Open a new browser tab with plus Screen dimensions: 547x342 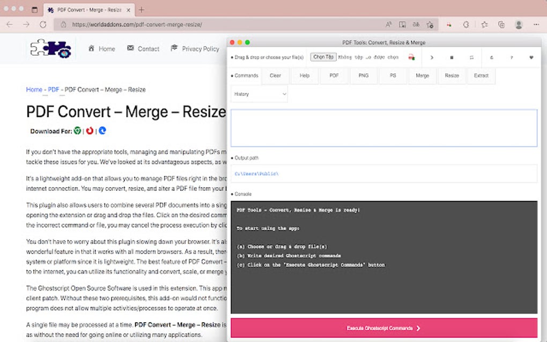(x=141, y=10)
